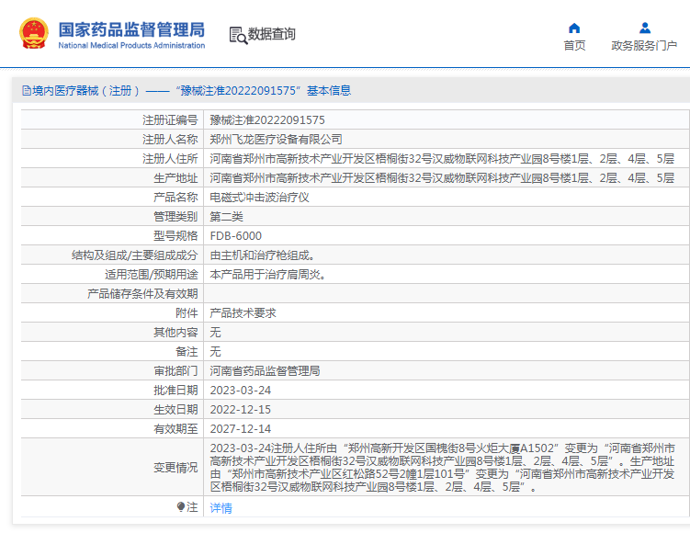Click the 国家药品监督管理局 title
Screen dimensions: 690x533
coord(131,29)
